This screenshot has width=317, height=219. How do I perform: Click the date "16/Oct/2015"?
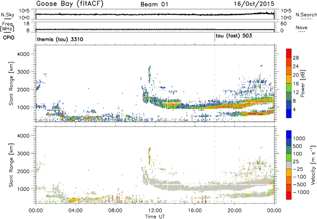254,4
